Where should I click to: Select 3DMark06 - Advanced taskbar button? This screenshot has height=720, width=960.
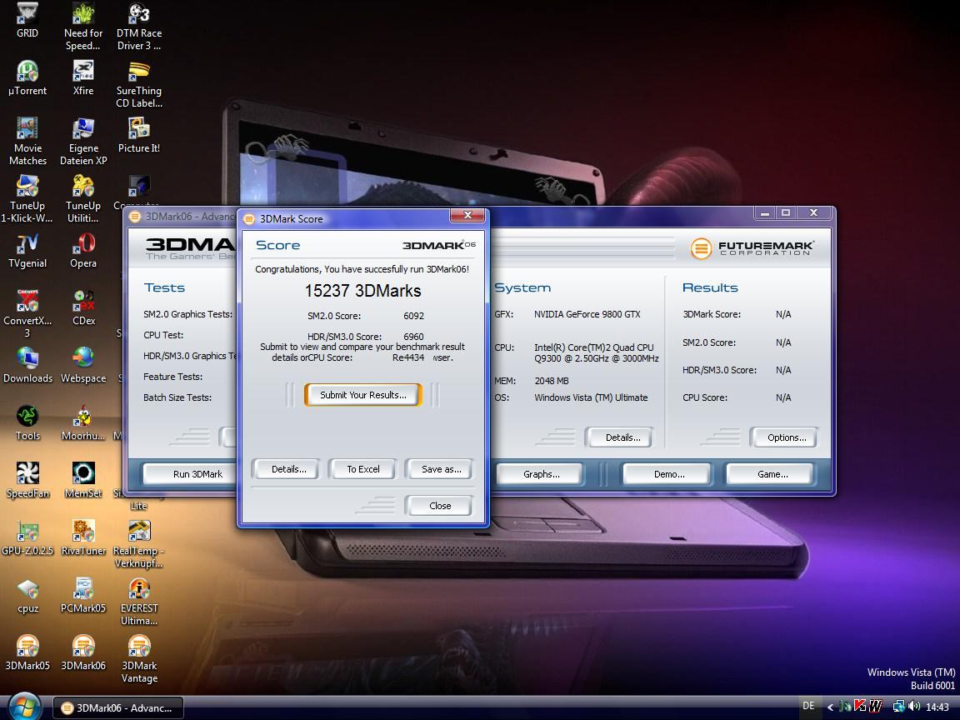117,707
